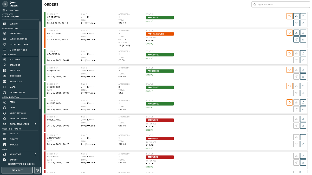Screen dimensions: 312x175
Task: Click the Processed status badge of order #QGR3ZYJ4
Action: pos(160,18)
